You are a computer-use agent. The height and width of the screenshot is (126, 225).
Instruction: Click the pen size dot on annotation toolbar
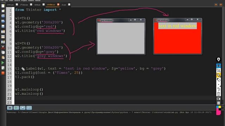point(218,85)
